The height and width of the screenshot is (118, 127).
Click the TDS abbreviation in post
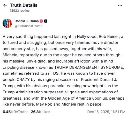[55, 73]
